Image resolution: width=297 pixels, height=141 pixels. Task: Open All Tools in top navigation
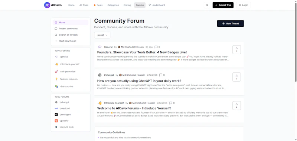point(84,5)
